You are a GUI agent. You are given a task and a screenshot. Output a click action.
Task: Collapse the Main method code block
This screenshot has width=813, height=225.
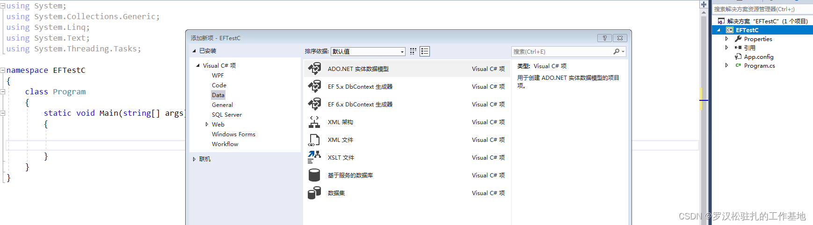(3, 113)
